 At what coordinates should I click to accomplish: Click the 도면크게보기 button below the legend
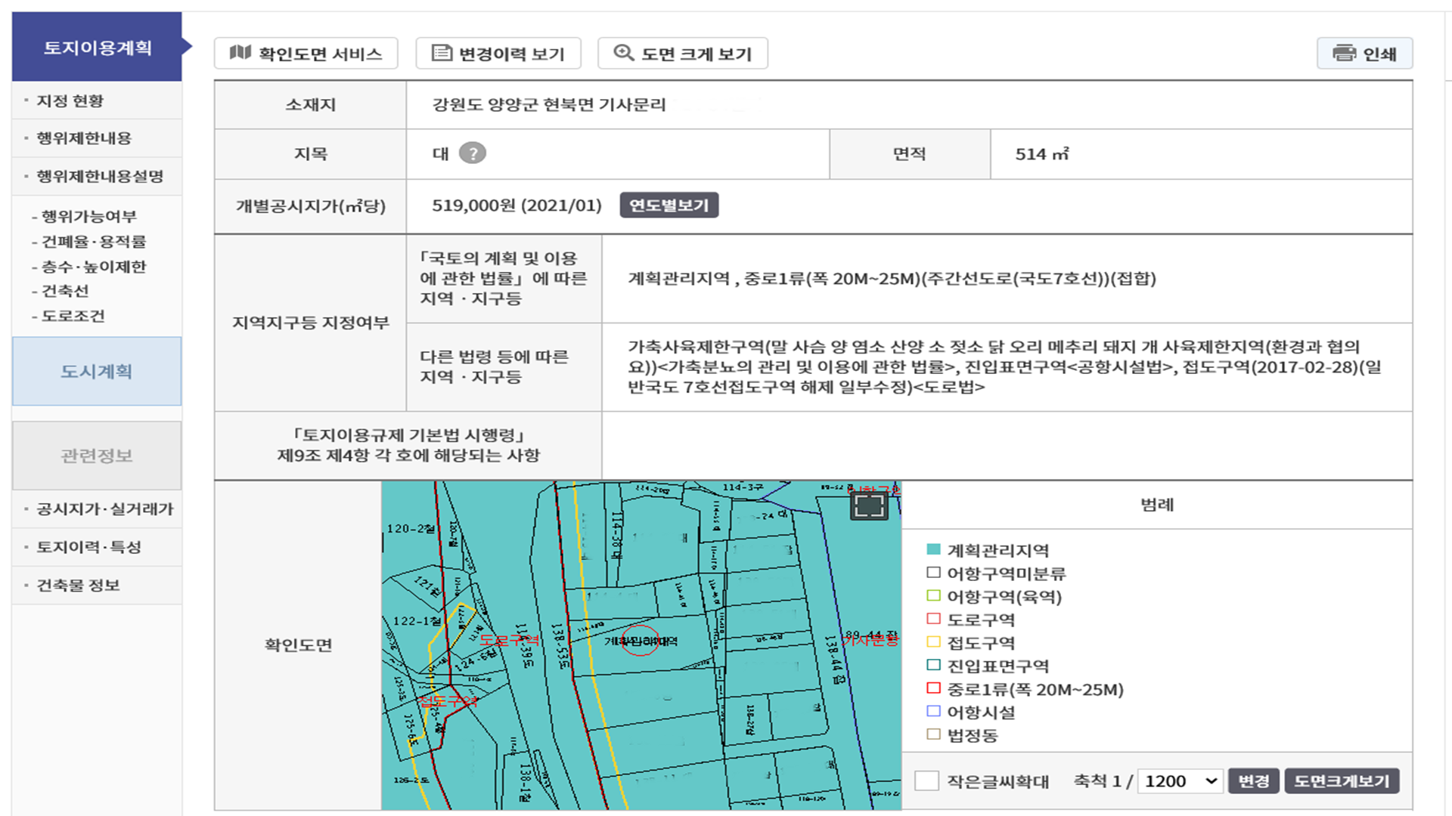click(x=1342, y=780)
